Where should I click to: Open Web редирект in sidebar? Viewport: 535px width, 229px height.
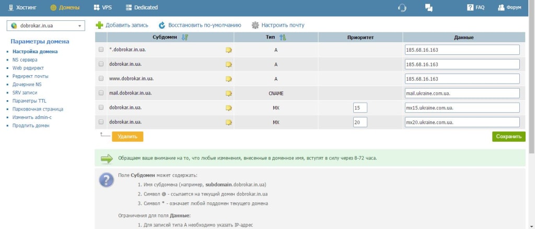pos(28,68)
